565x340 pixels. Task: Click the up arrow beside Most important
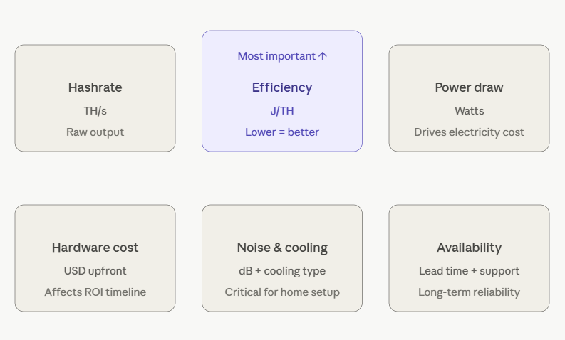pos(323,56)
